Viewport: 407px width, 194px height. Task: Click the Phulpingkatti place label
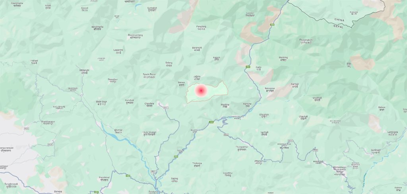pyautogui.click(x=306, y=41)
